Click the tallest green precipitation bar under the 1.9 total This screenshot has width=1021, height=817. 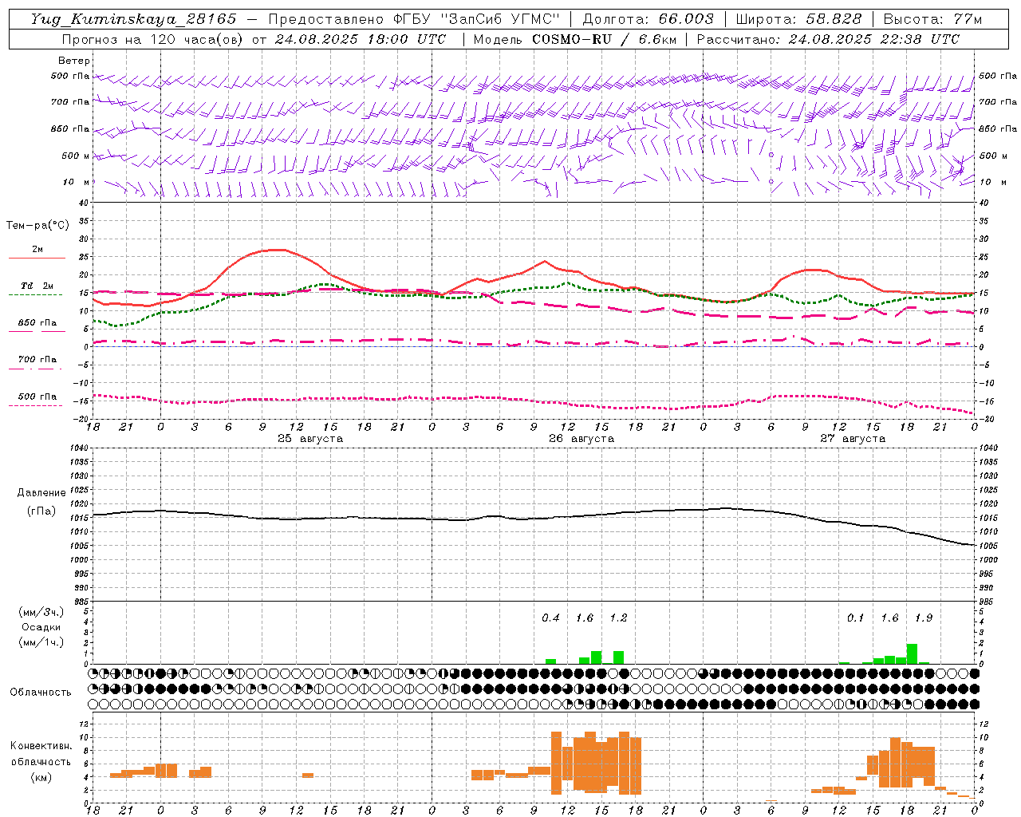click(912, 653)
